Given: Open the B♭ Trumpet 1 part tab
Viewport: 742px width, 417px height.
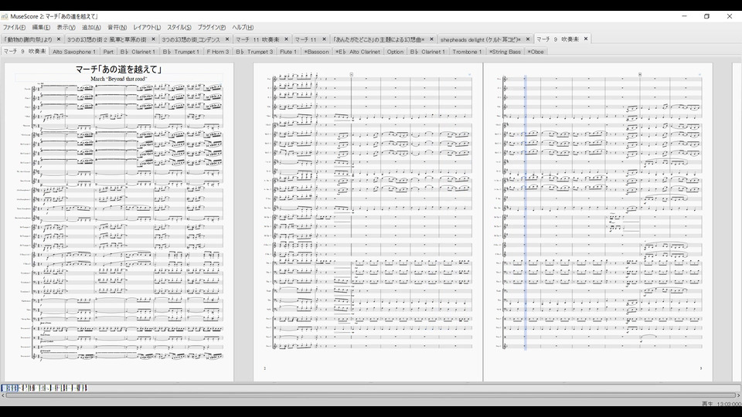Looking at the screenshot, I should tap(181, 52).
